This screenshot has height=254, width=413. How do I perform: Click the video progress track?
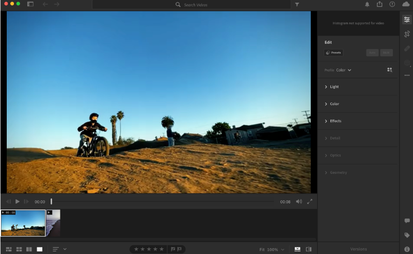[163, 201]
